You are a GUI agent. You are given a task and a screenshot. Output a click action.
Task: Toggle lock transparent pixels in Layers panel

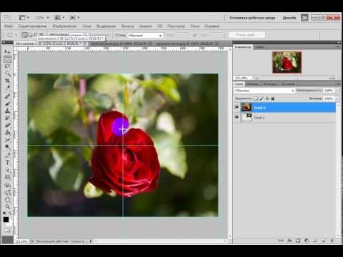[256, 99]
